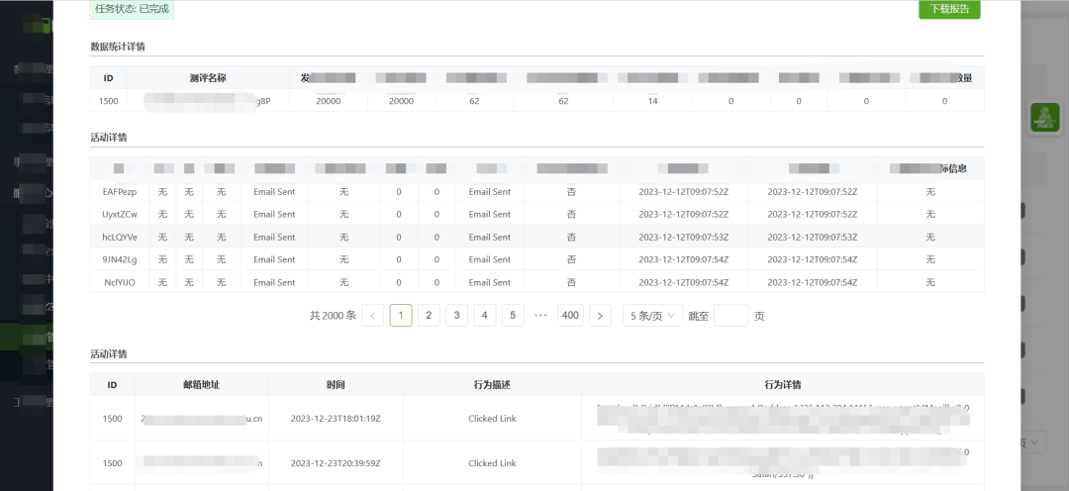The width and height of the screenshot is (1069, 491).
Task: Click the green 下载报告 button
Action: click(x=949, y=10)
